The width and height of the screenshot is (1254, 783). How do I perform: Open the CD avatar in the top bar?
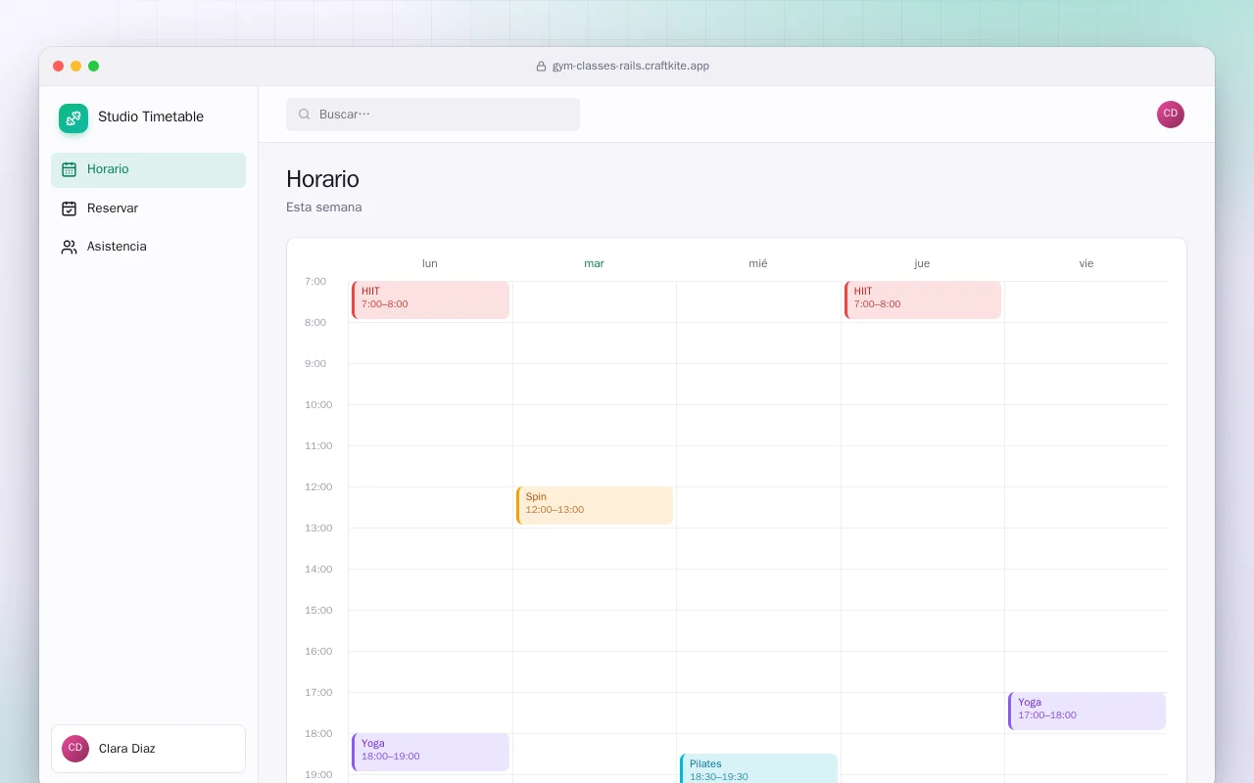1171,115
